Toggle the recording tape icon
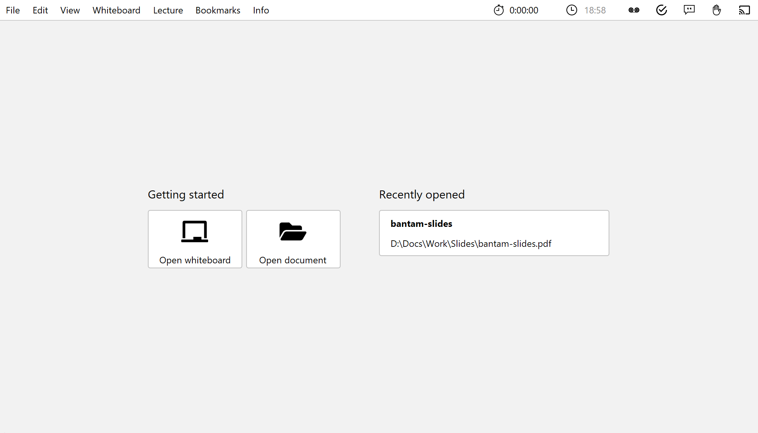This screenshot has height=433, width=758. click(634, 10)
